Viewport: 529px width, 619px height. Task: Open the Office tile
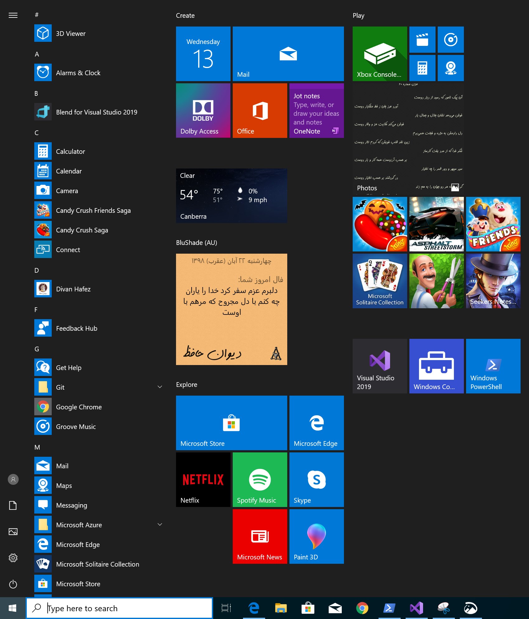click(x=260, y=110)
